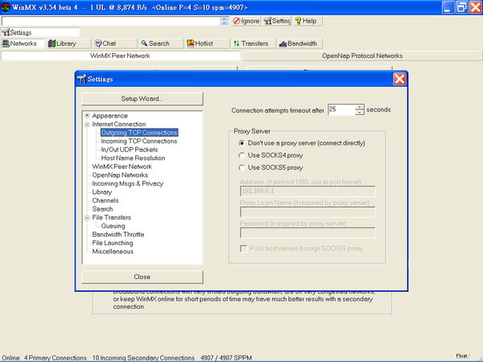Switch to OpenNap Protocol Networks tab
Image resolution: width=483 pixels, height=362 pixels.
click(x=362, y=56)
